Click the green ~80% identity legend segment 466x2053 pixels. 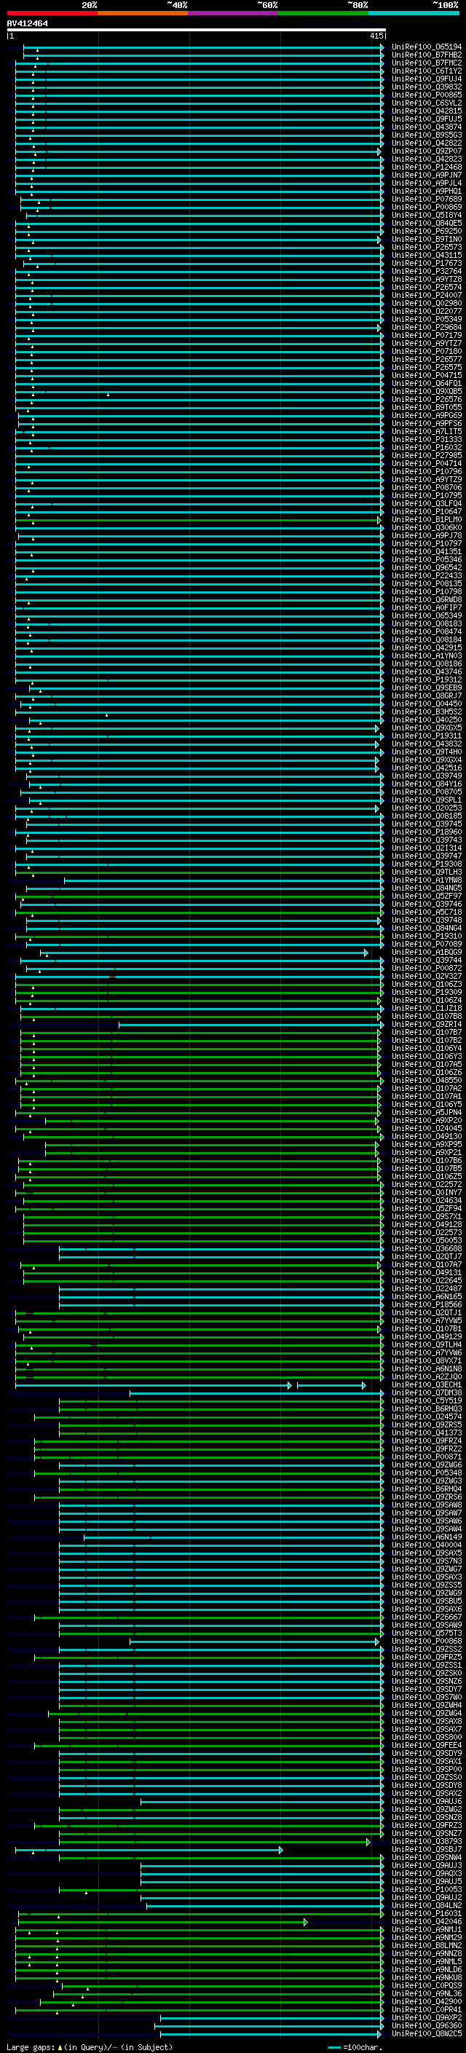(323, 13)
